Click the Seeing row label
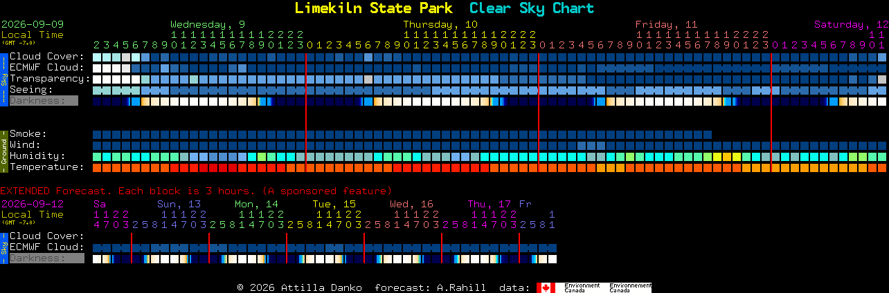The image size is (889, 293). pos(31,90)
